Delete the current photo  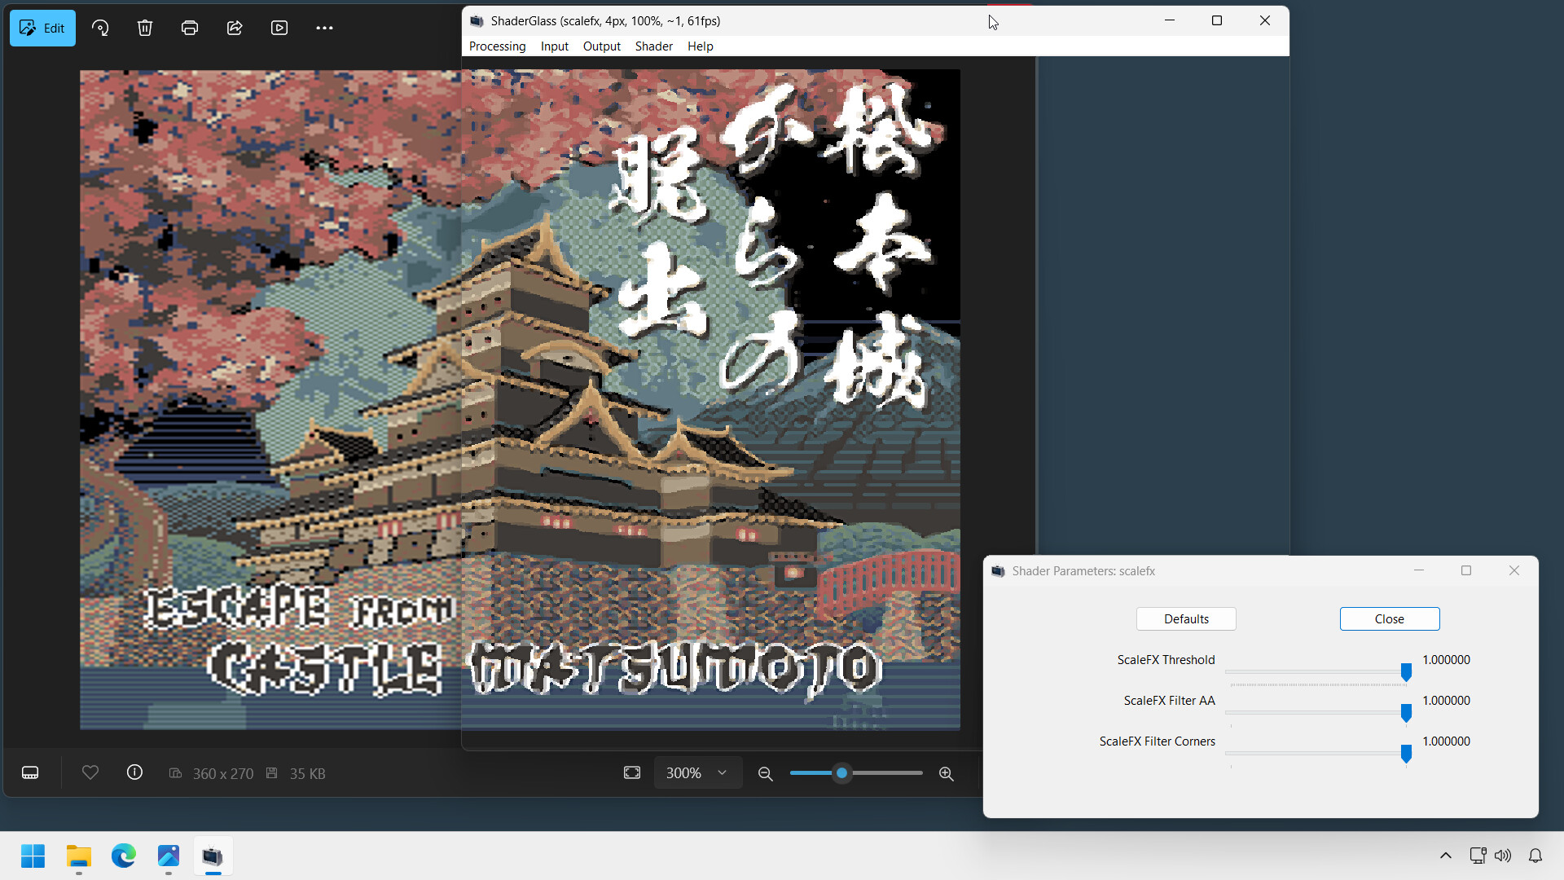[x=144, y=28]
